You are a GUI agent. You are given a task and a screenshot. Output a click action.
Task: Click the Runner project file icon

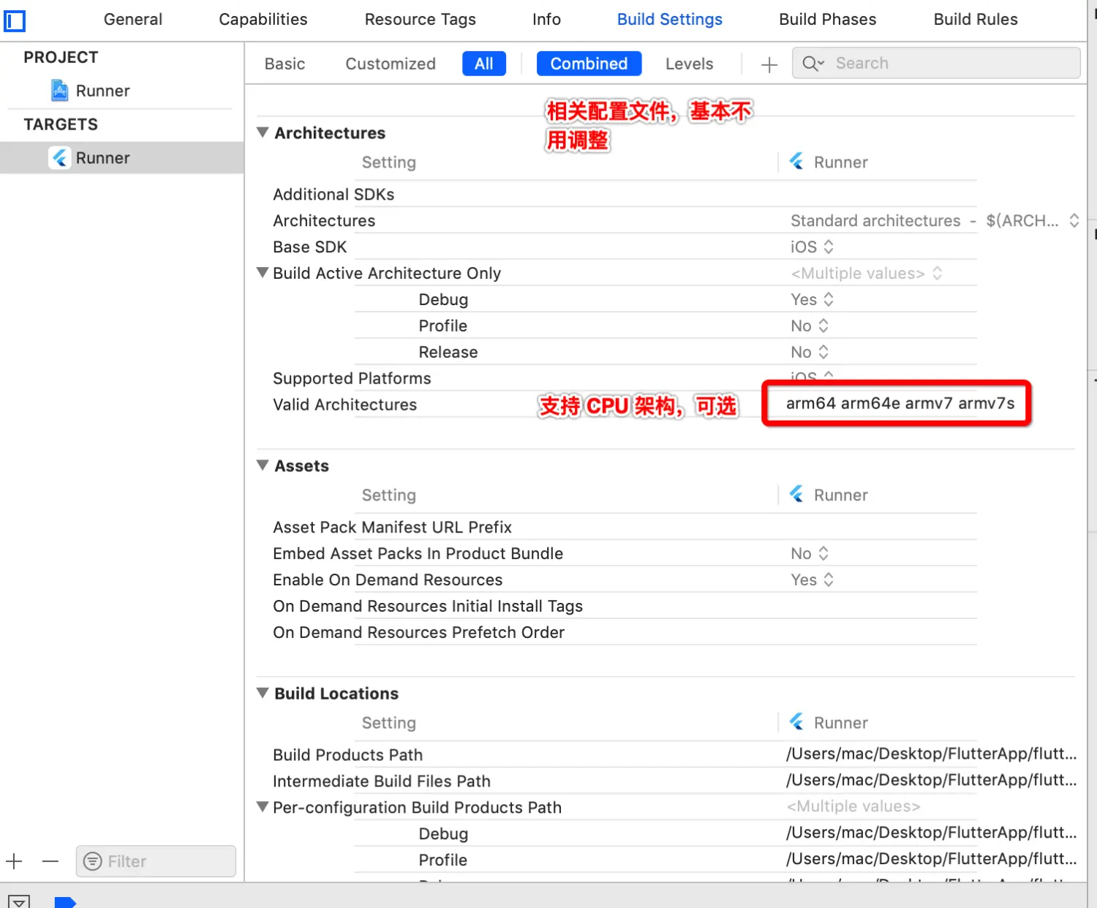60,91
